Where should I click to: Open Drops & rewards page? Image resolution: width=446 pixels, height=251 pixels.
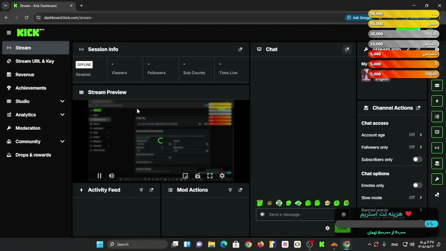(36, 155)
